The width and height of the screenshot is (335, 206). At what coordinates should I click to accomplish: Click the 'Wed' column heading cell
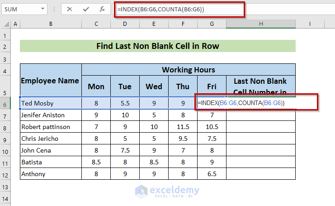(x=154, y=86)
